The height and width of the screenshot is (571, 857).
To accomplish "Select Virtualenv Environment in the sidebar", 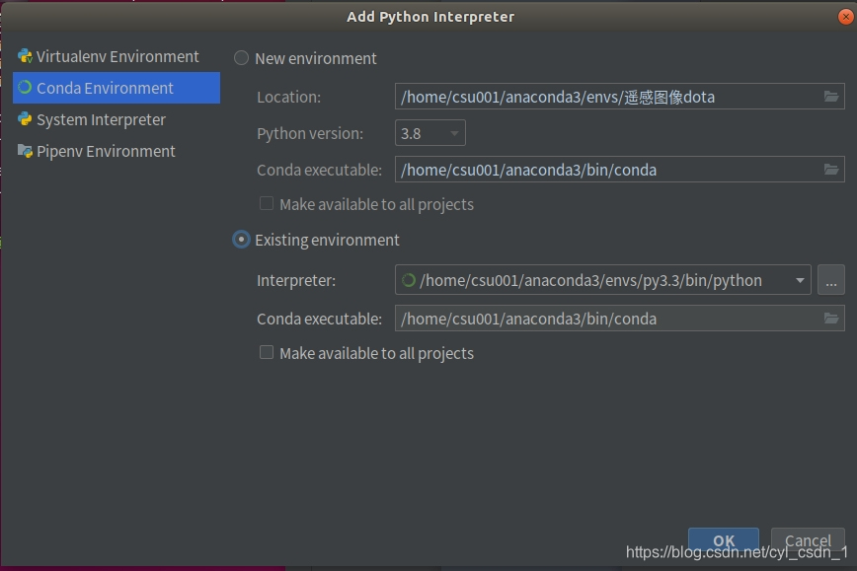I will [x=117, y=56].
